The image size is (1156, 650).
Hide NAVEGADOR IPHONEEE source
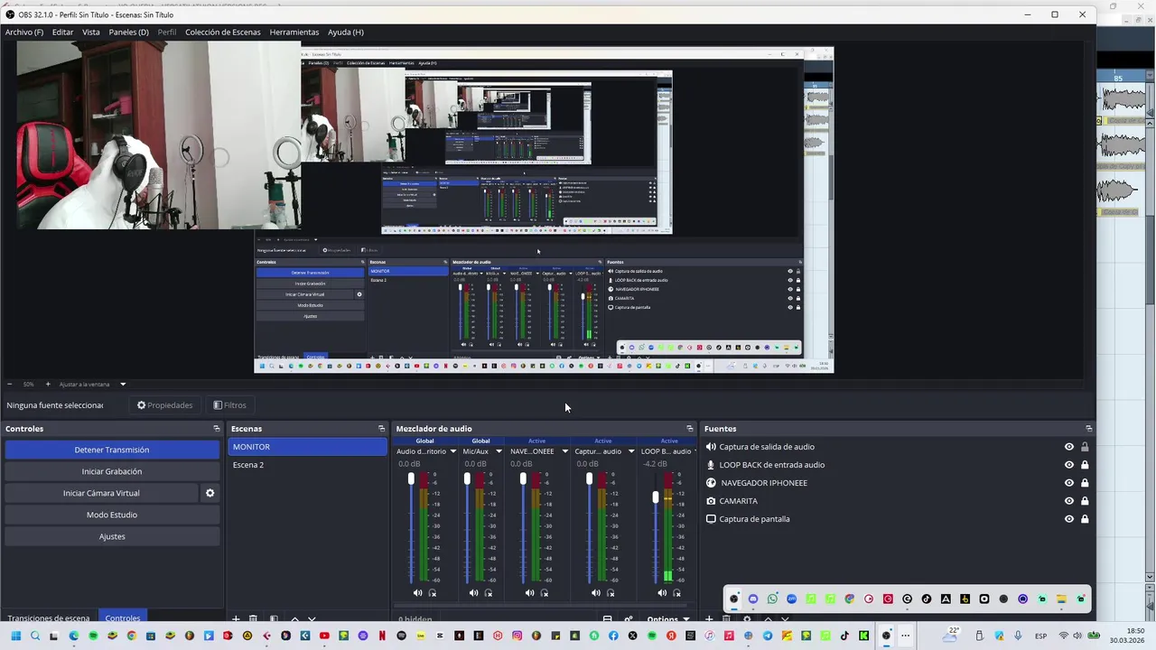(x=1069, y=483)
